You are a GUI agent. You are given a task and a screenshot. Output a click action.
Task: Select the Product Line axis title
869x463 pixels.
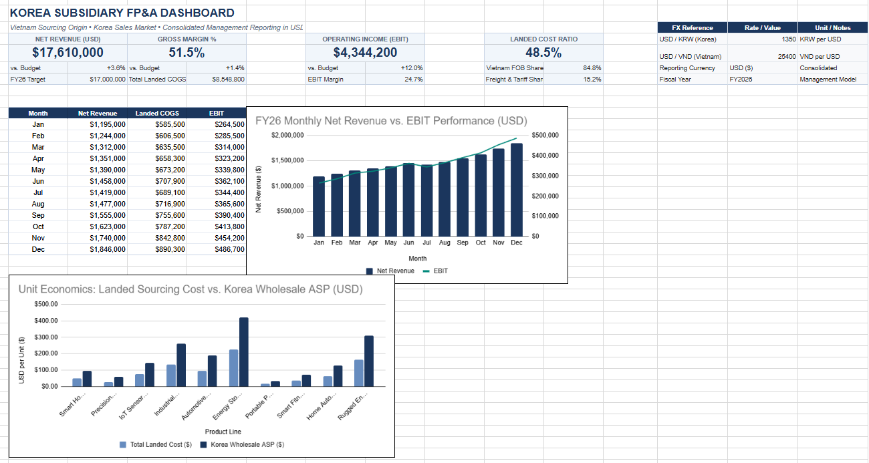click(x=223, y=432)
